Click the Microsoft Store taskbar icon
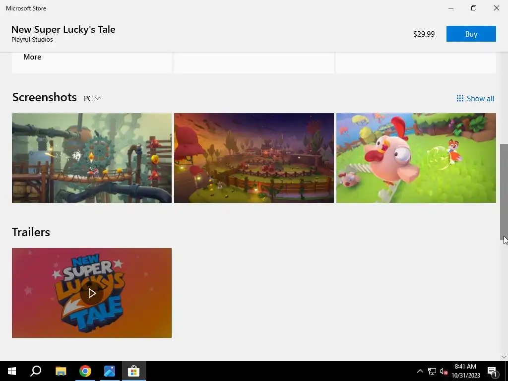The height and width of the screenshot is (381, 508). pos(133,371)
